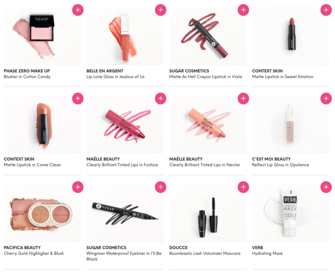Add Maëlle Beauty Nectar tinted lips
Image resolution: width=335 pixels, height=274 pixels.
point(243,98)
